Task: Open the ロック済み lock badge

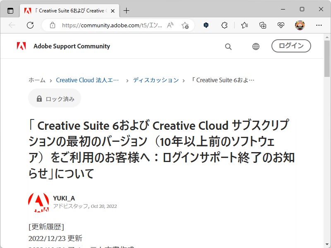Action: (54, 98)
